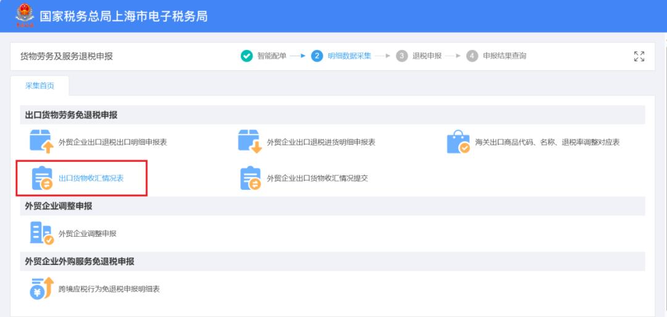Viewport: 667px width, 317px height.
Task: Click step number 3 circle icon
Action: [401, 56]
